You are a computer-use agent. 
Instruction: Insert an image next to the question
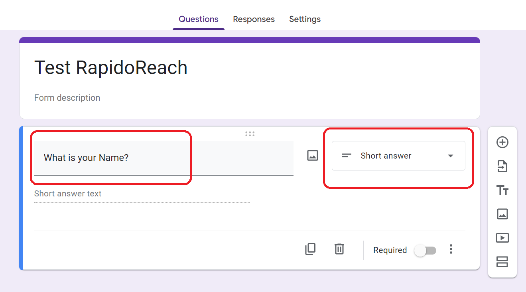(313, 155)
